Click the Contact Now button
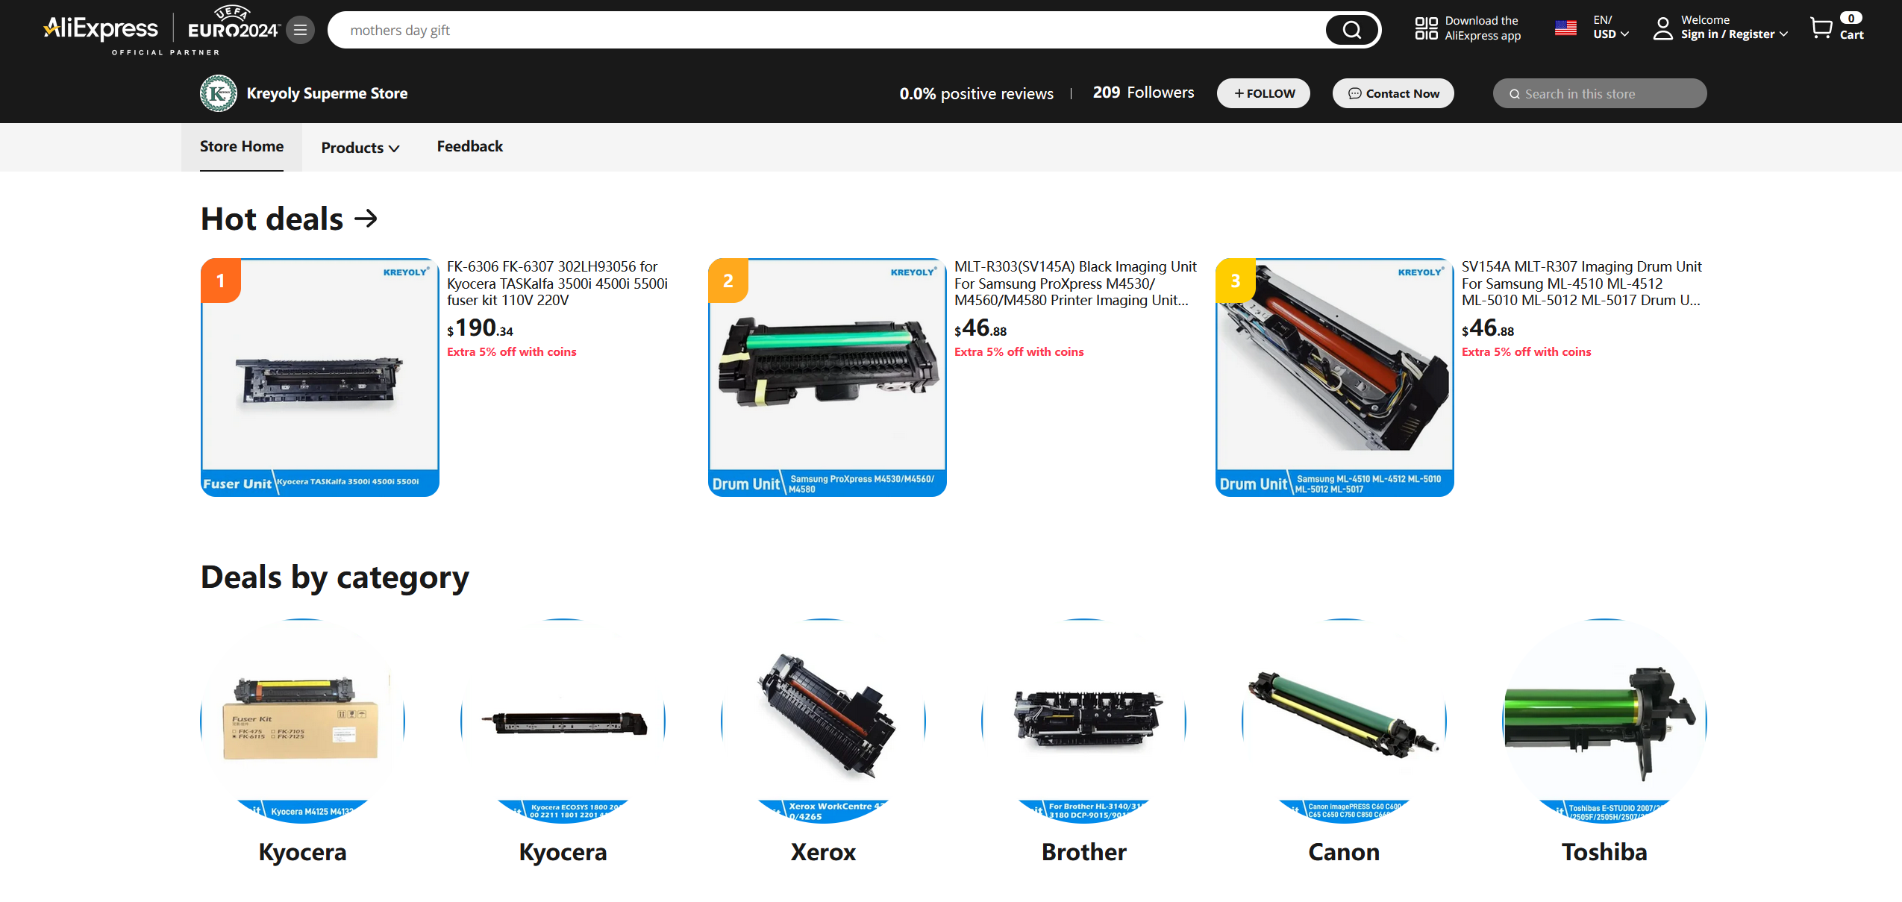The width and height of the screenshot is (1902, 902). [1393, 93]
